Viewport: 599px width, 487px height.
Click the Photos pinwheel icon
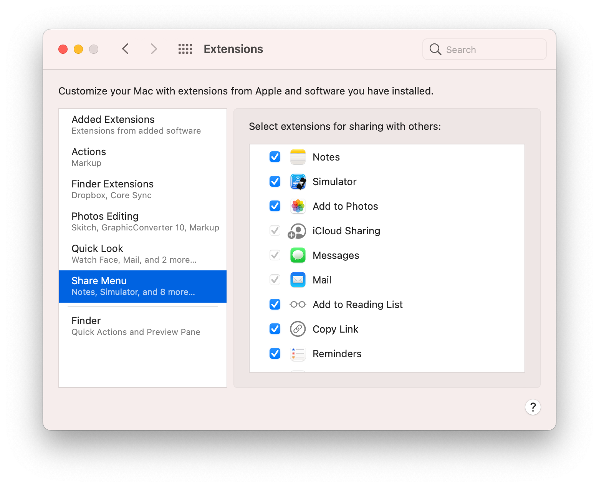click(x=298, y=206)
